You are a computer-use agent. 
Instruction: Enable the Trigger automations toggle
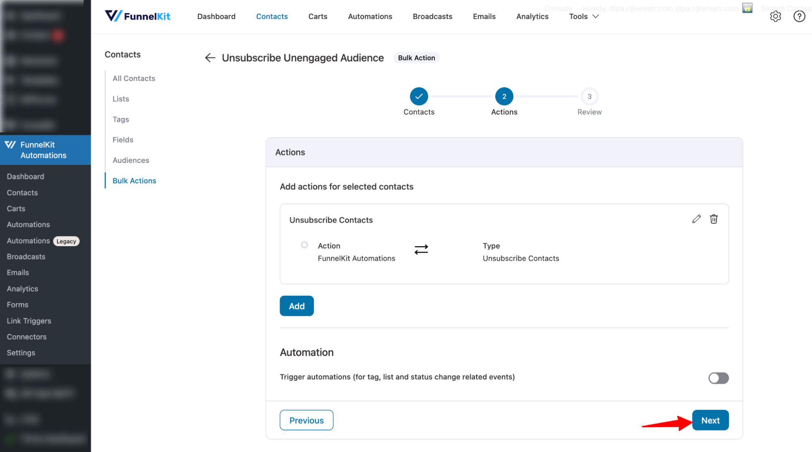718,378
